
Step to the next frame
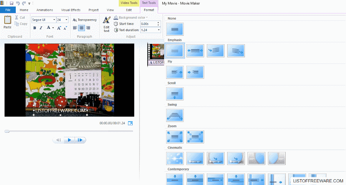tap(80, 140)
